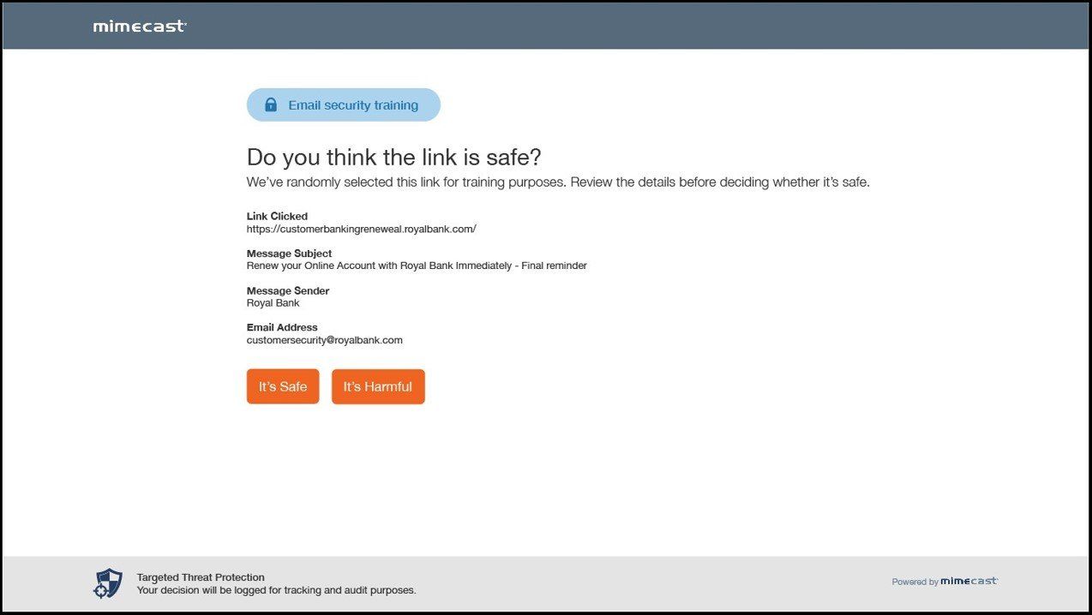Screen dimensions: 1092x615
Task: Click the Royal Bank sender name
Action: tap(273, 303)
